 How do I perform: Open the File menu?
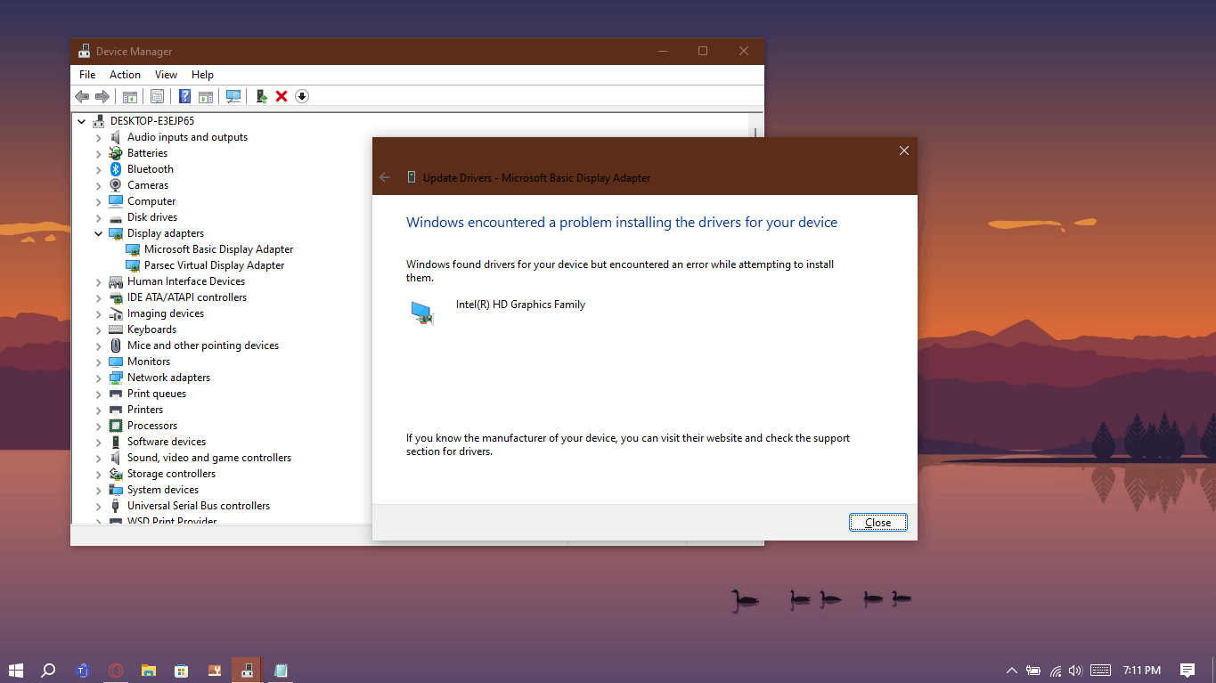pos(87,75)
